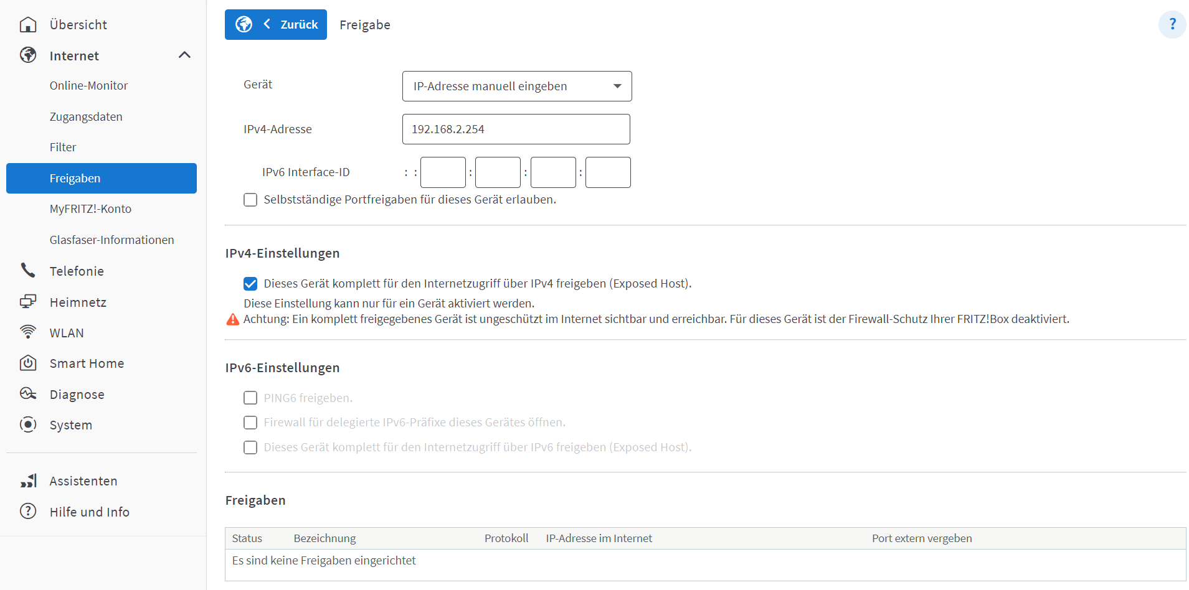1189x590 pixels.
Task: Open the Heimnetz menu
Action: pyautogui.click(x=78, y=302)
